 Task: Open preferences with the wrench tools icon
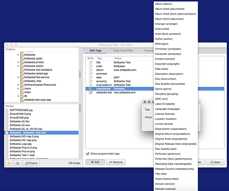coord(18,163)
